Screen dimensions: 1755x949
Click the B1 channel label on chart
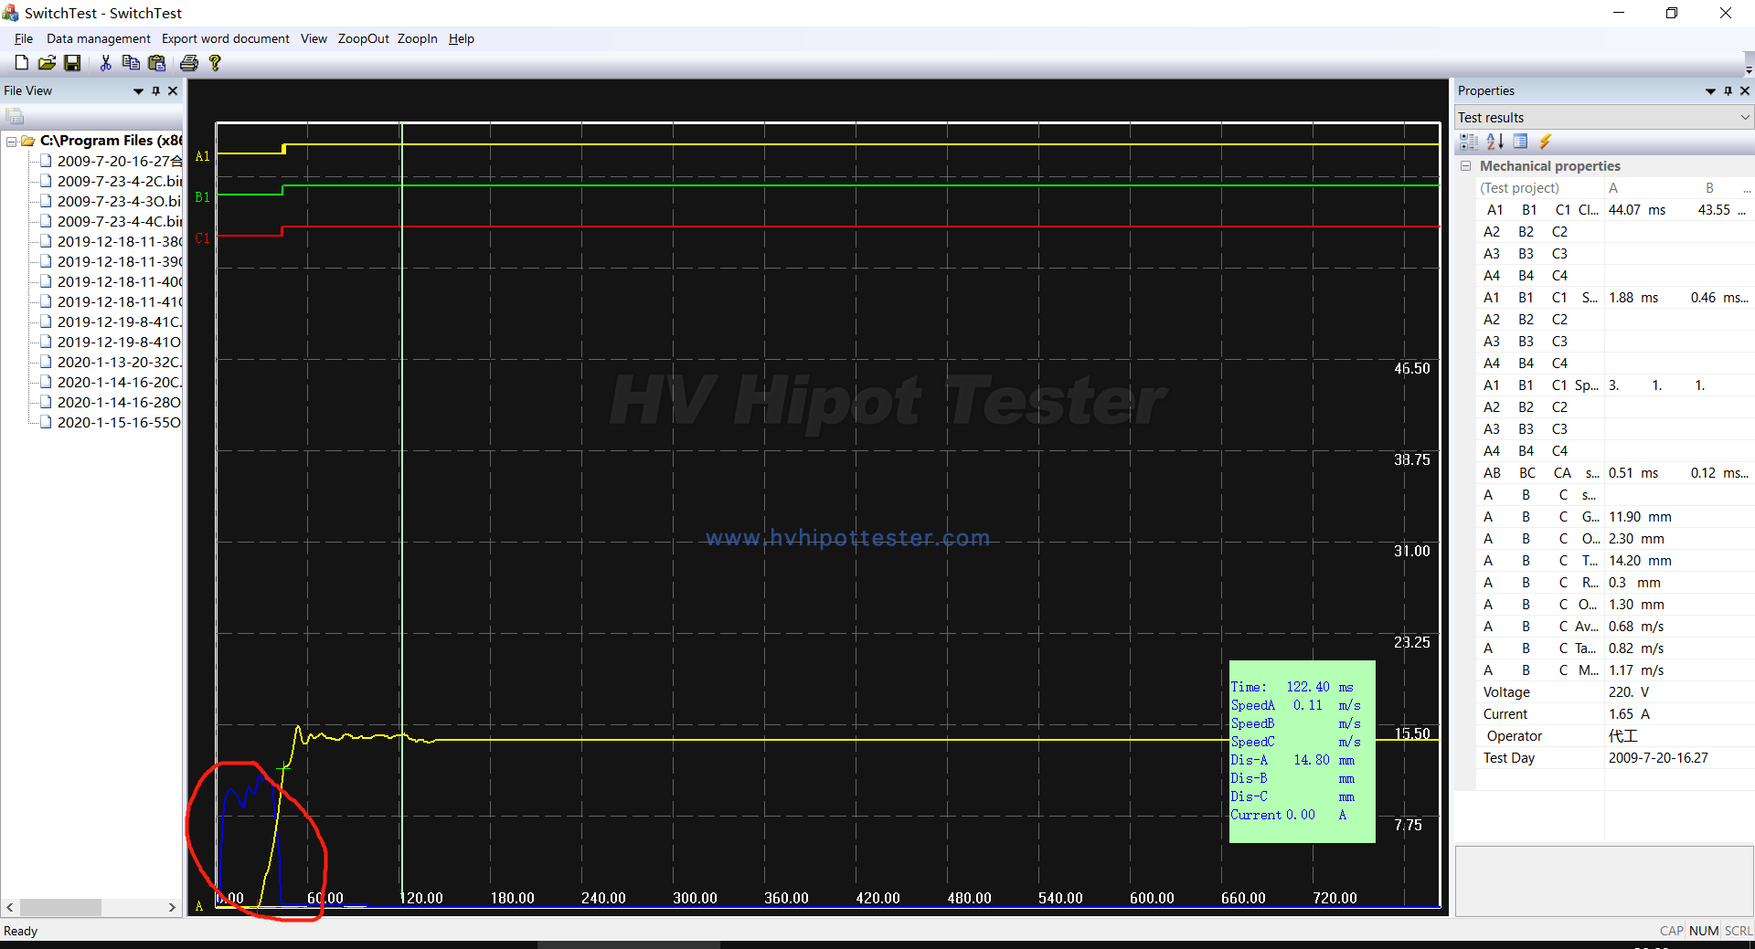[202, 197]
